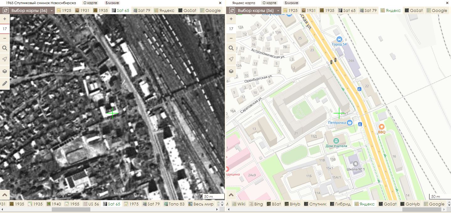This screenshot has height=213, width=451.
Task: Open search on the left satellite map
Action: (5, 48)
